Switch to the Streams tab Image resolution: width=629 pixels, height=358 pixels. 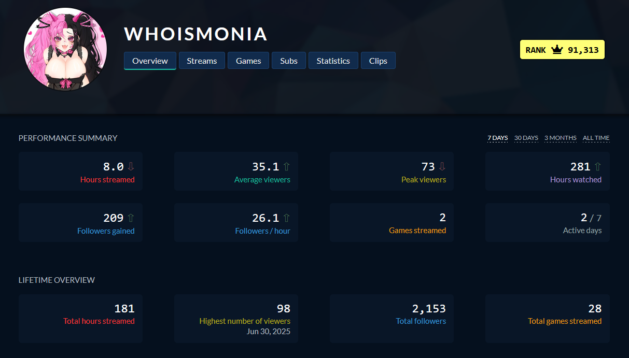tap(202, 61)
